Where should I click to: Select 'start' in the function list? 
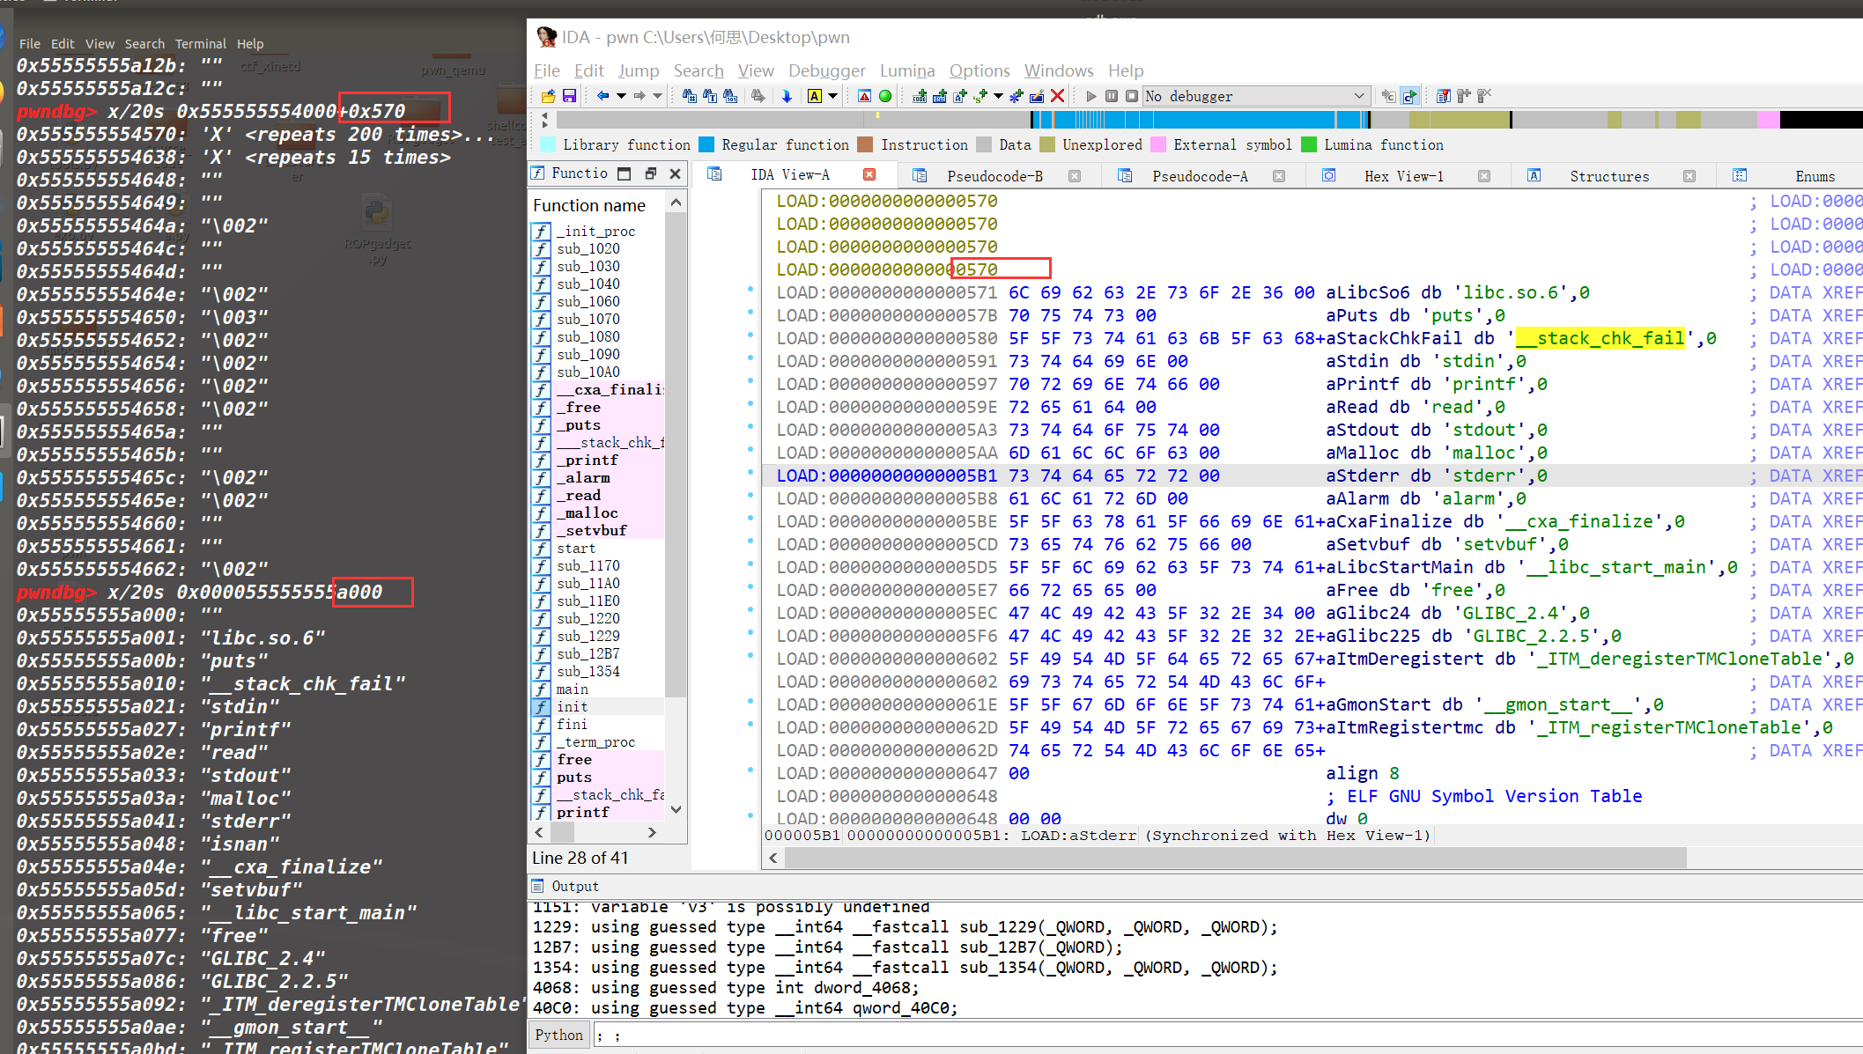pos(576,548)
